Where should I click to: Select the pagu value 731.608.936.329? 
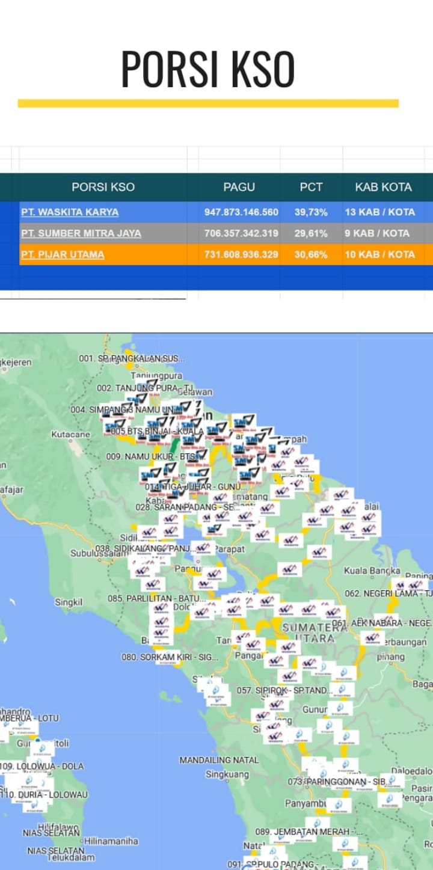241,254
